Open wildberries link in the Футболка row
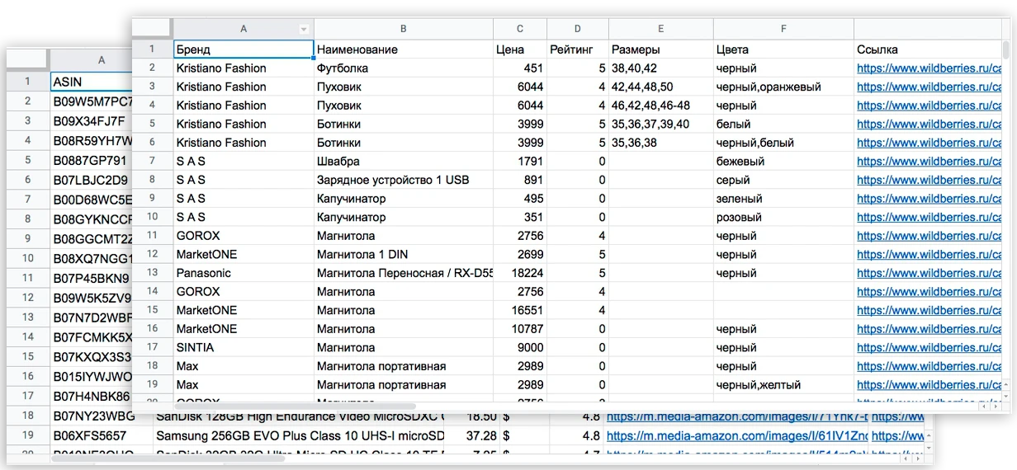The height and width of the screenshot is (470, 1017). tap(929, 68)
